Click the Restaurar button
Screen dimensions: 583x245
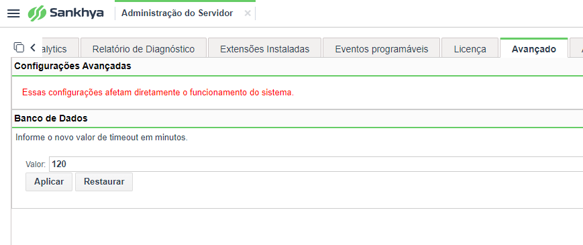pos(104,182)
